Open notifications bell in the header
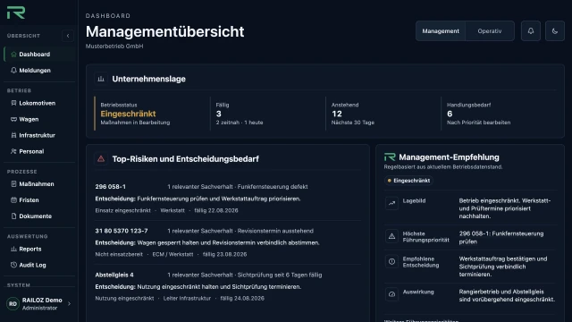Image resolution: width=572 pixels, height=322 pixels. [x=531, y=31]
